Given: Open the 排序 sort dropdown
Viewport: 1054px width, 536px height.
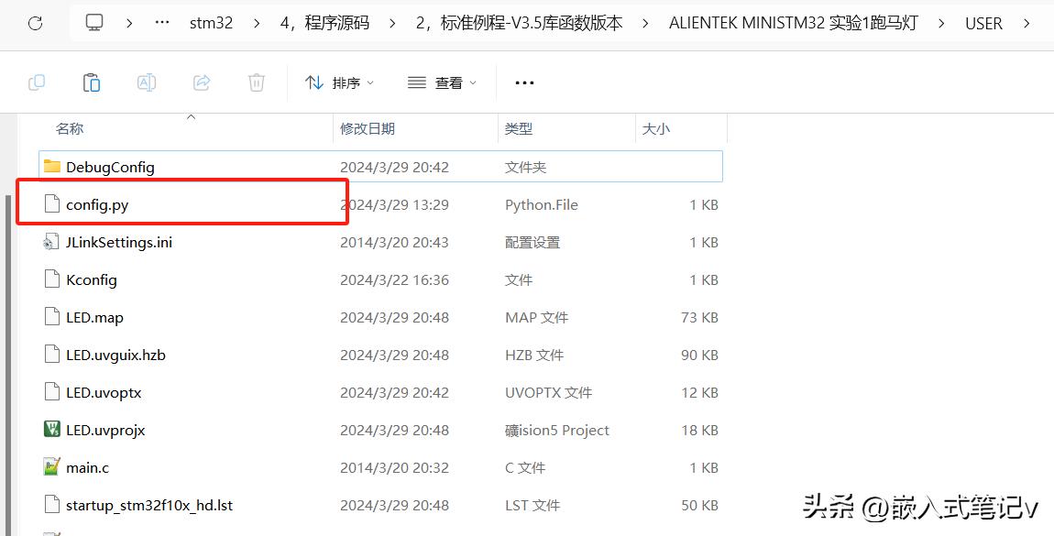Looking at the screenshot, I should tap(339, 82).
